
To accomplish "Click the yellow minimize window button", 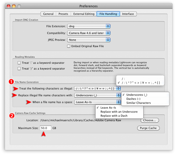I will click(x=14, y=6).
